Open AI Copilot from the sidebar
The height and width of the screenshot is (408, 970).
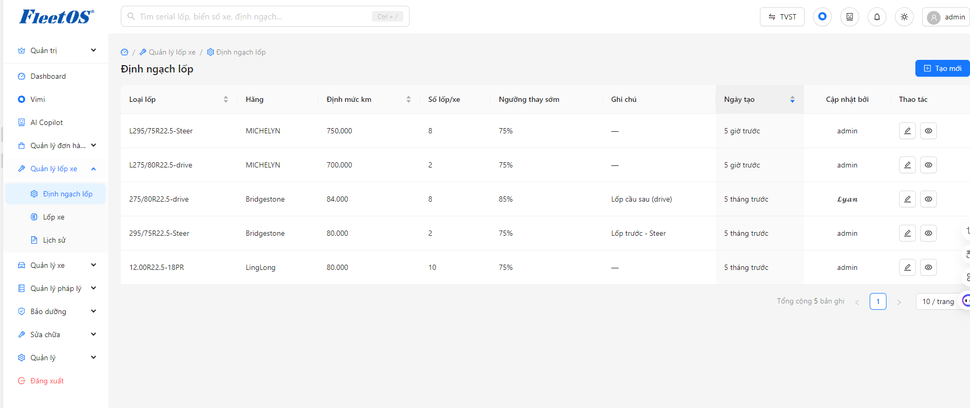tap(57, 122)
